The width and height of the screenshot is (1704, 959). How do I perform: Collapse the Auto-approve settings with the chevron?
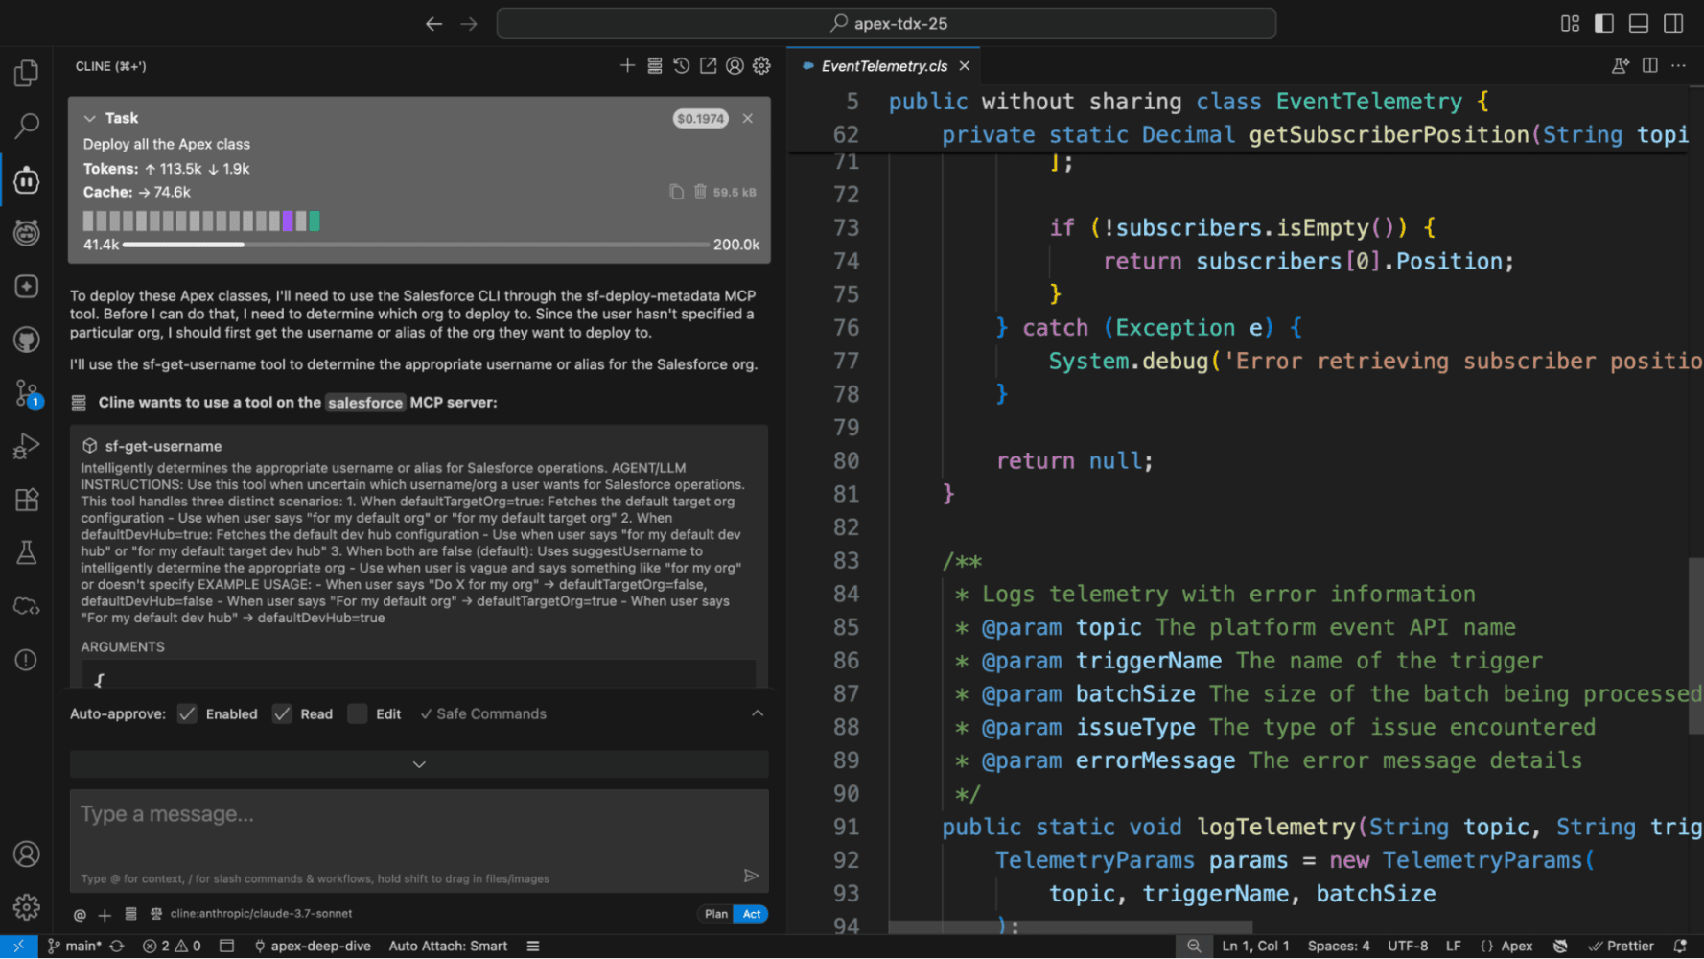click(758, 713)
